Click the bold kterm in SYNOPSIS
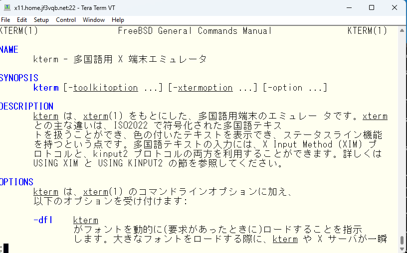This screenshot has height=253, width=407. [x=46, y=88]
